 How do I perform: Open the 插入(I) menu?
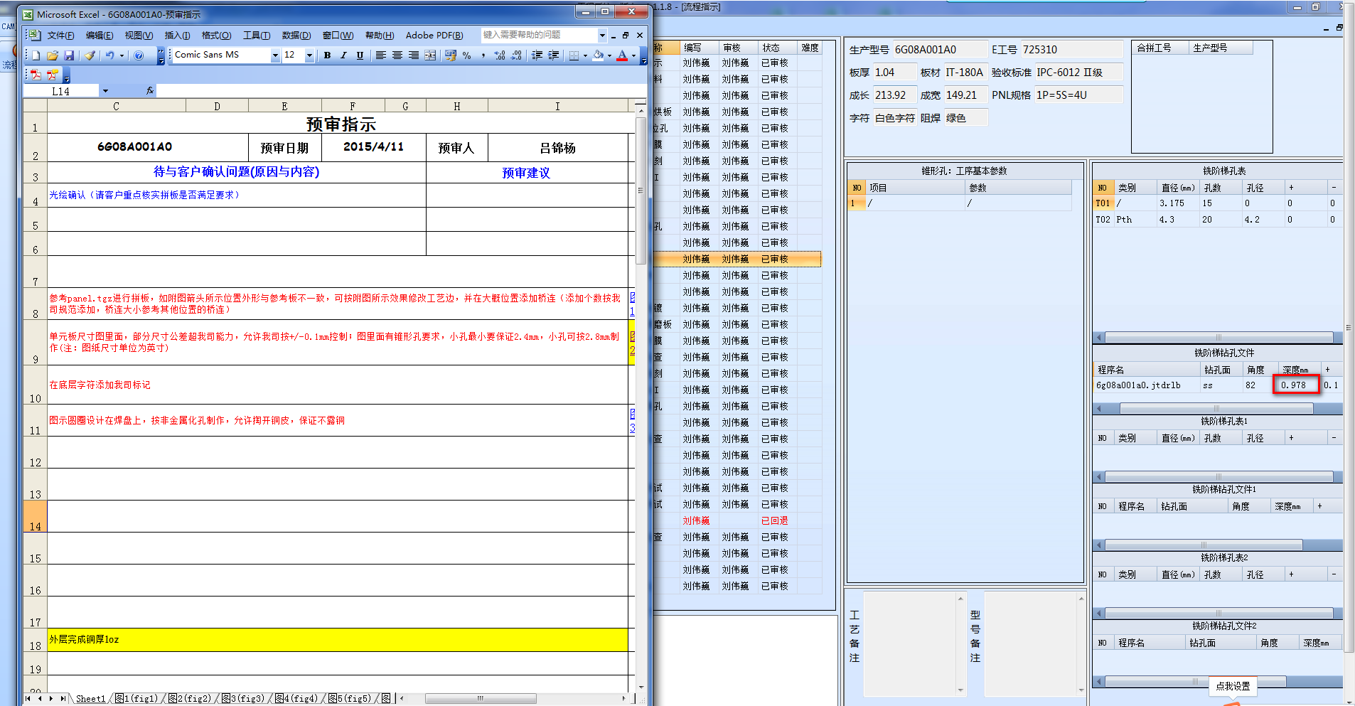[x=177, y=35]
